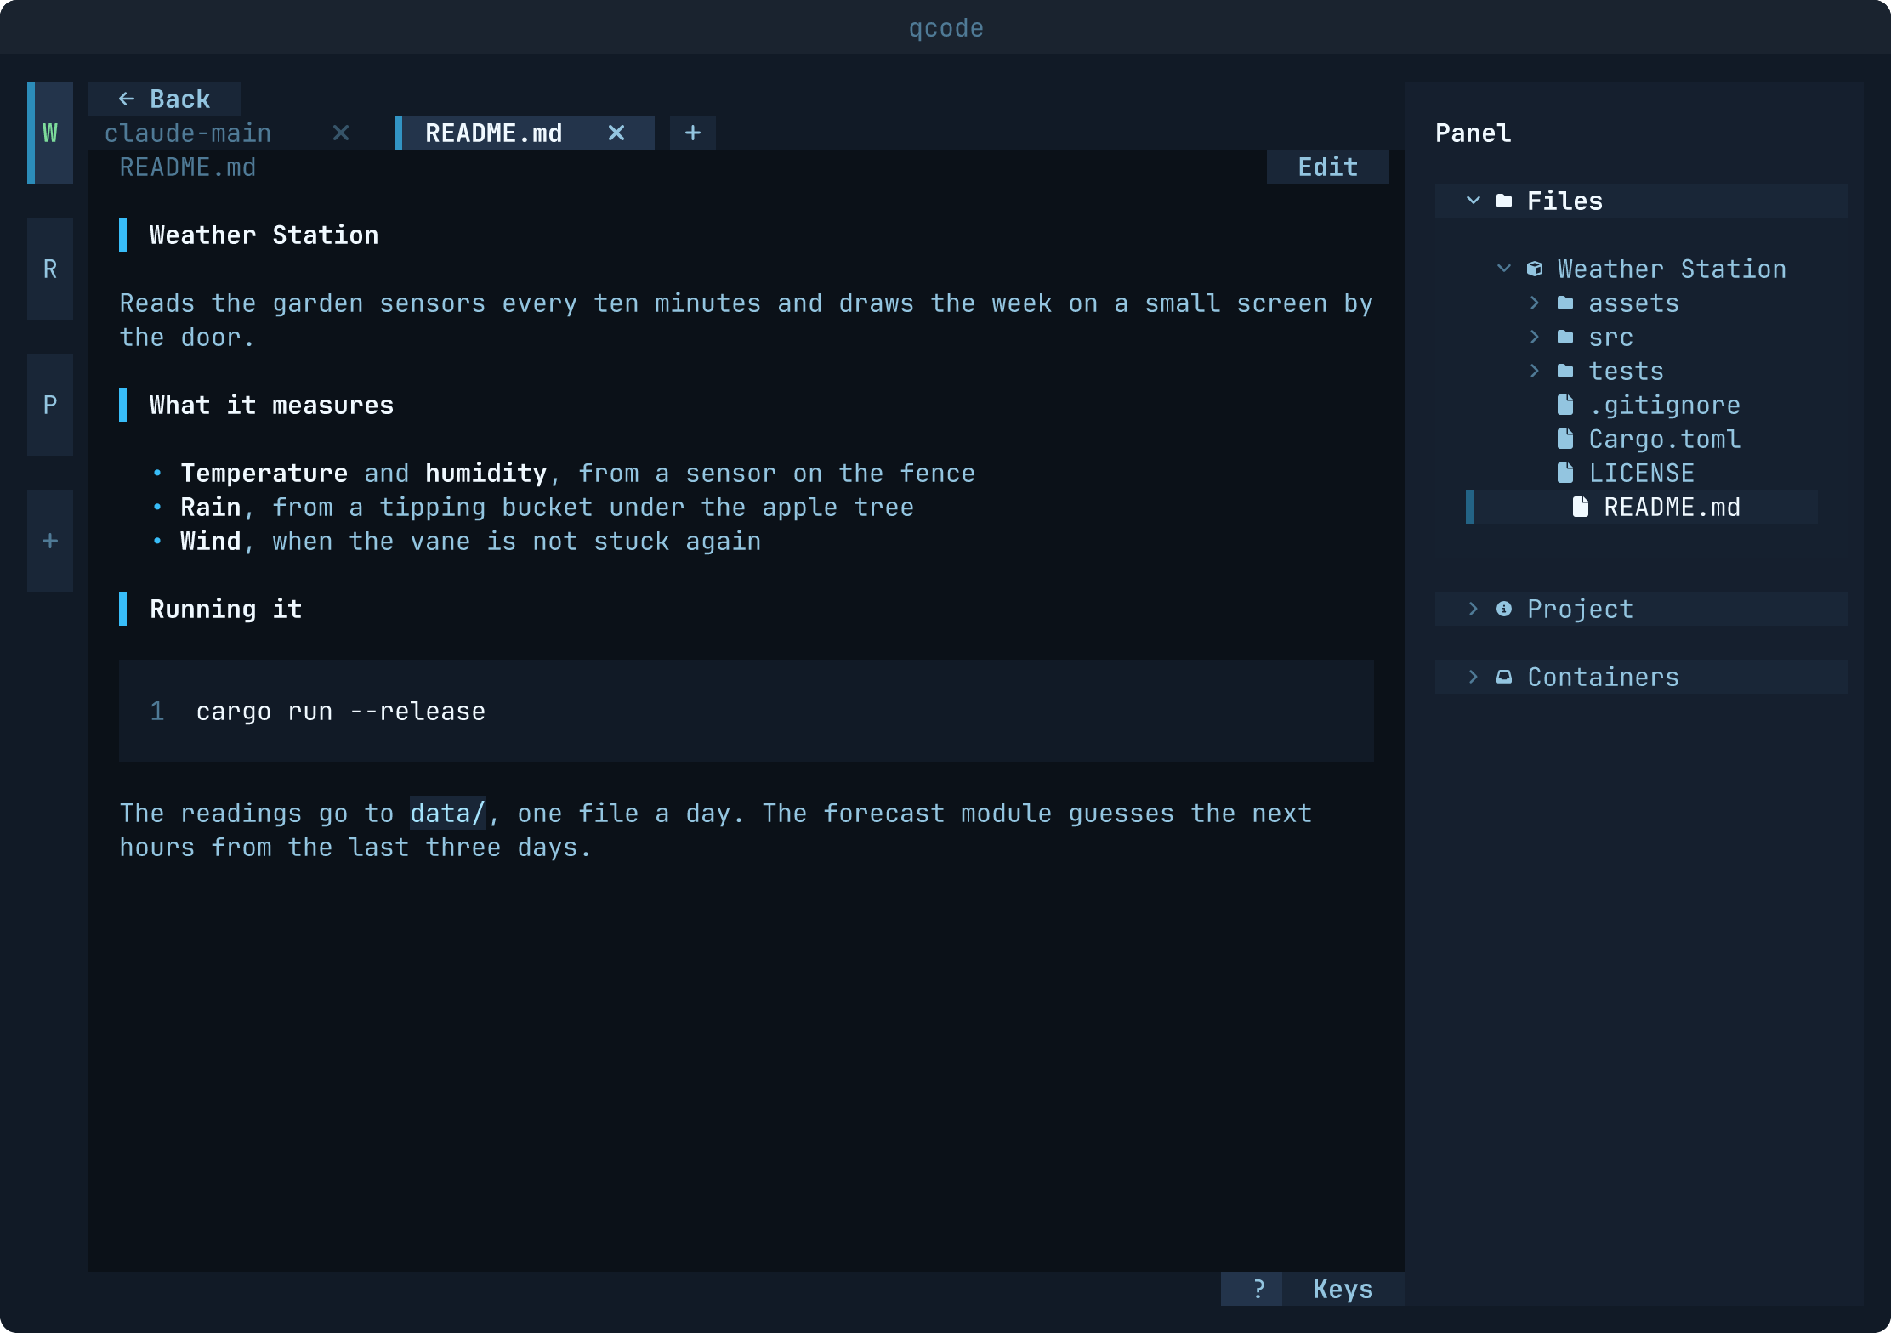Select the R workspace in the sidebar
Image resolution: width=1891 pixels, height=1333 pixels.
[x=50, y=269]
